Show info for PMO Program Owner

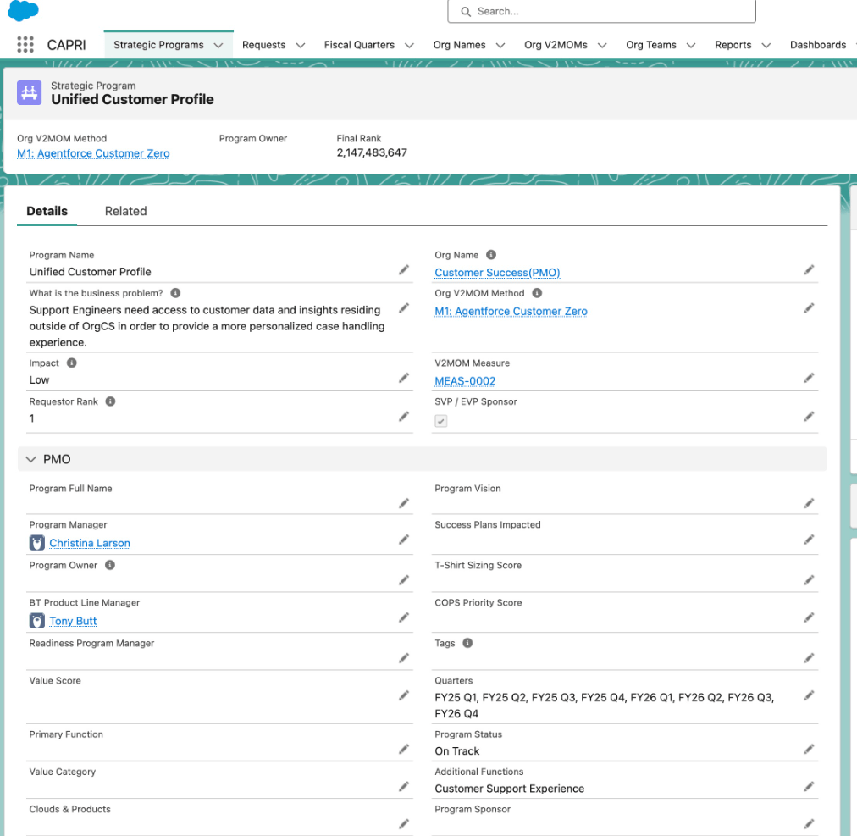(x=110, y=565)
